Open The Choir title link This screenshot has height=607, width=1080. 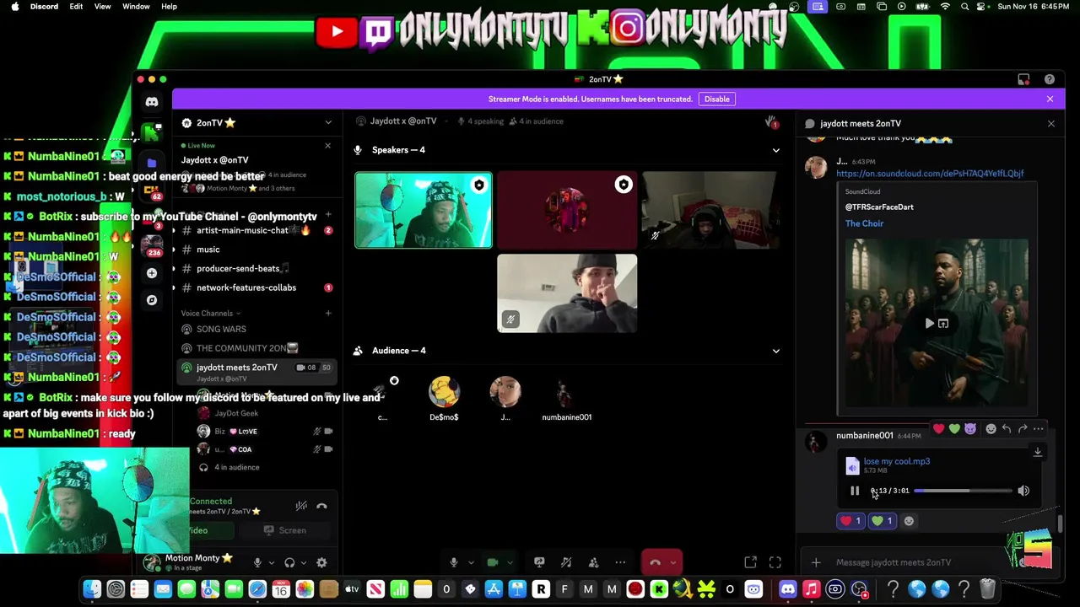click(864, 223)
